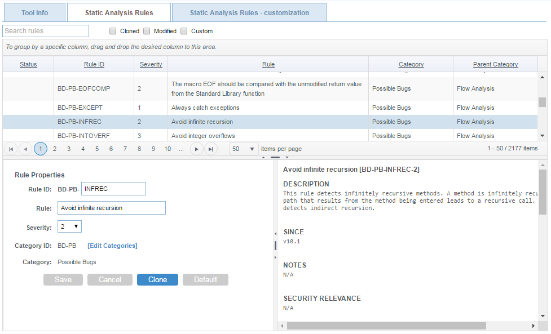Open the Severity dropdown in Rule Properties
This screenshot has width=551, height=334.
point(69,226)
